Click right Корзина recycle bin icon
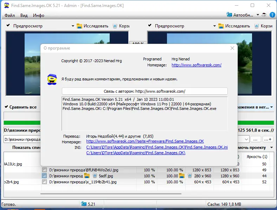 [x=257, y=26]
